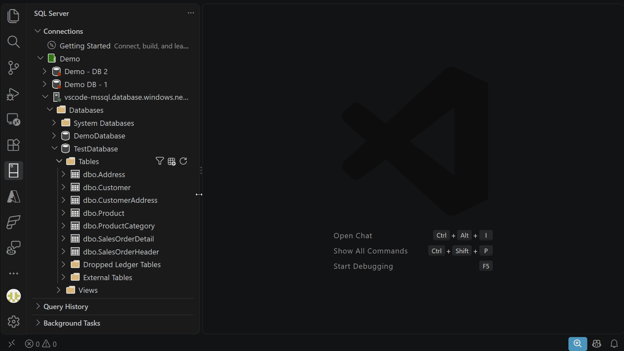Select the dbo.SalesOrderHeader table
The width and height of the screenshot is (624, 351).
point(113,252)
